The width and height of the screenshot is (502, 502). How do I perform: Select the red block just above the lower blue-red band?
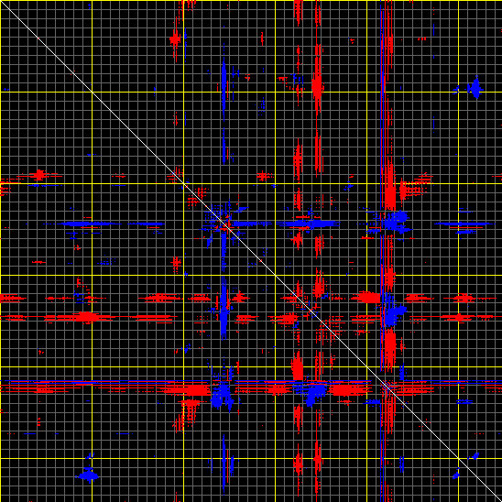[298, 368]
